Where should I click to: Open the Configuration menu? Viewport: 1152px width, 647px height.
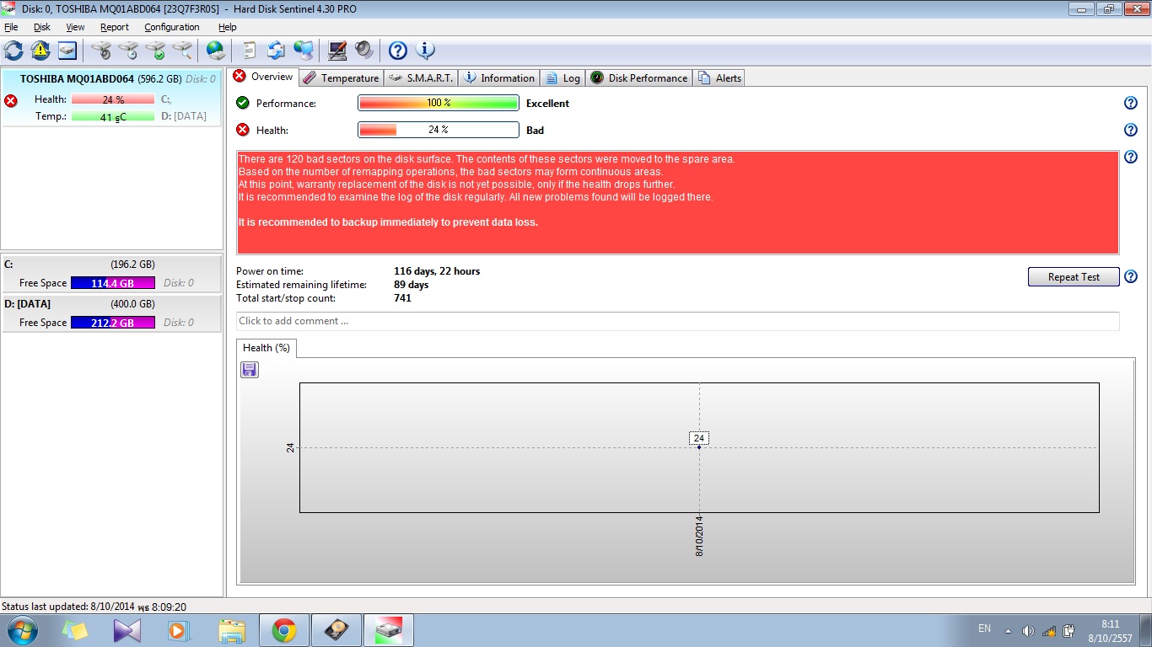(172, 27)
